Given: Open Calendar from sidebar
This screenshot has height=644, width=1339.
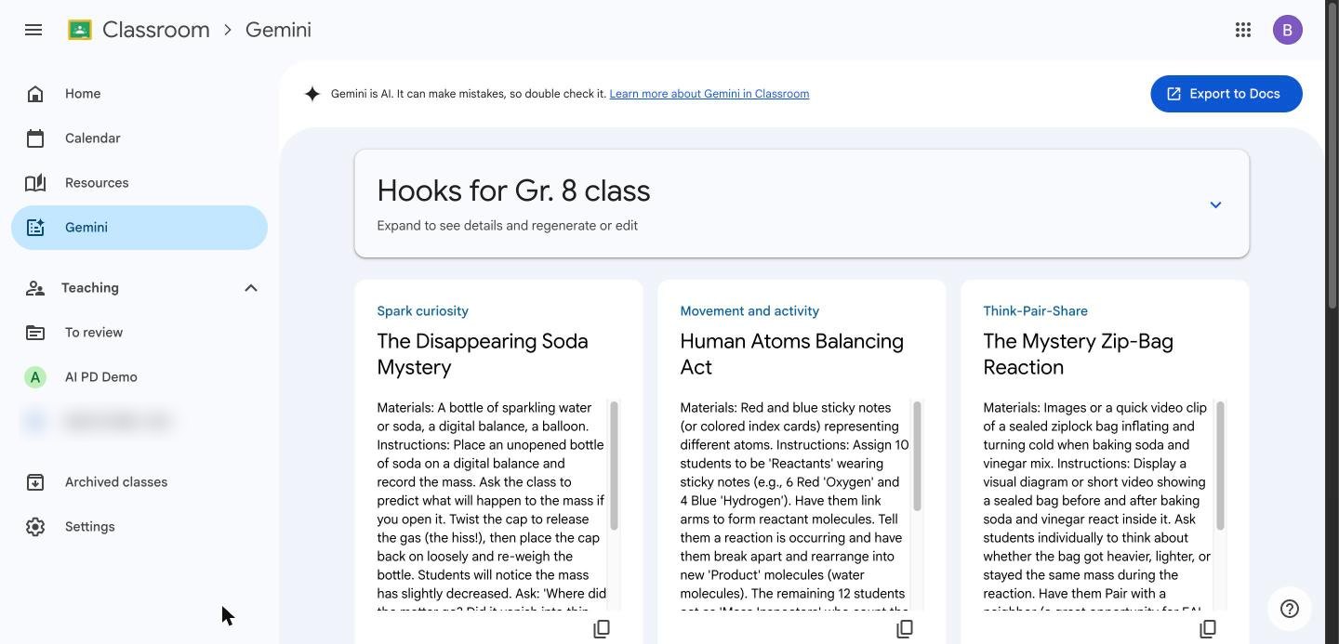Looking at the screenshot, I should tap(139, 138).
